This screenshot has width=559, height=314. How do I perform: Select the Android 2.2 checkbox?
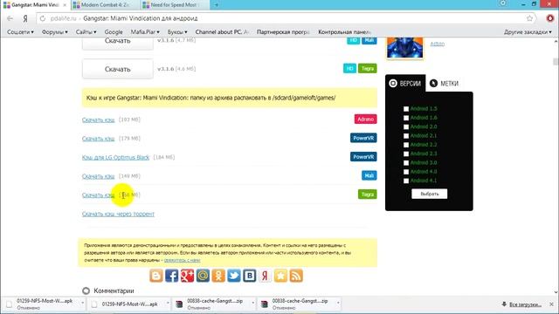(x=406, y=145)
